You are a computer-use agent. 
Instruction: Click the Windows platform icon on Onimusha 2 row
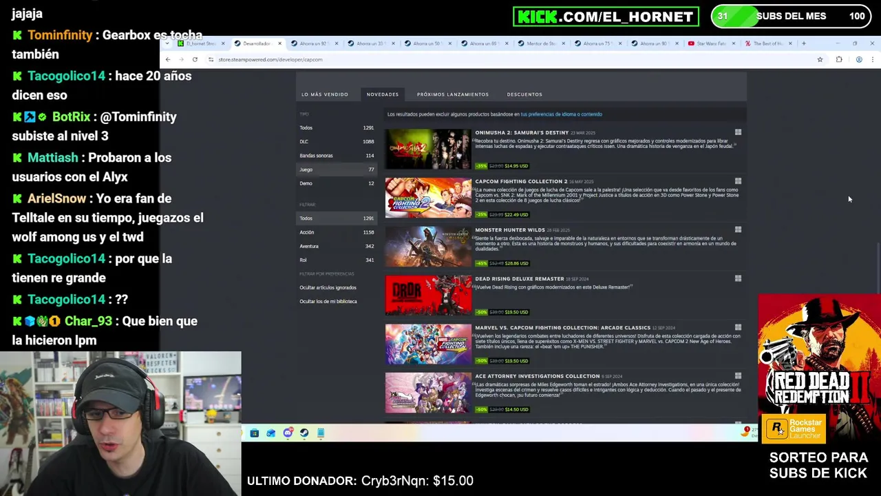click(x=738, y=132)
